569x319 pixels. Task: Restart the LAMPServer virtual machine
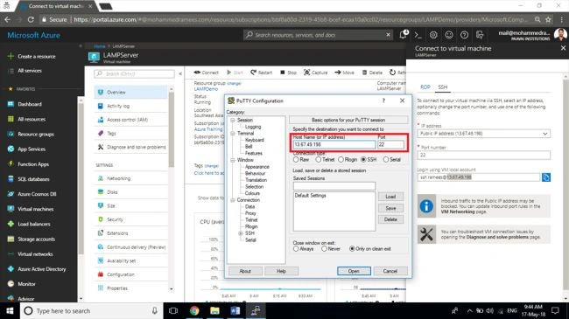(261, 73)
